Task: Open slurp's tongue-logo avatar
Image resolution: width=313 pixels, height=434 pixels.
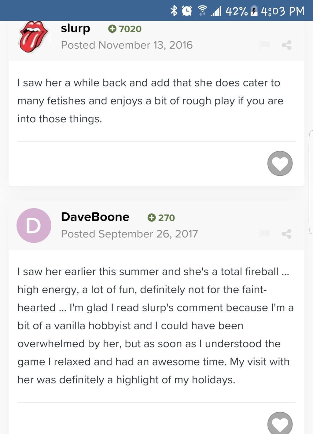Action: pos(33,36)
